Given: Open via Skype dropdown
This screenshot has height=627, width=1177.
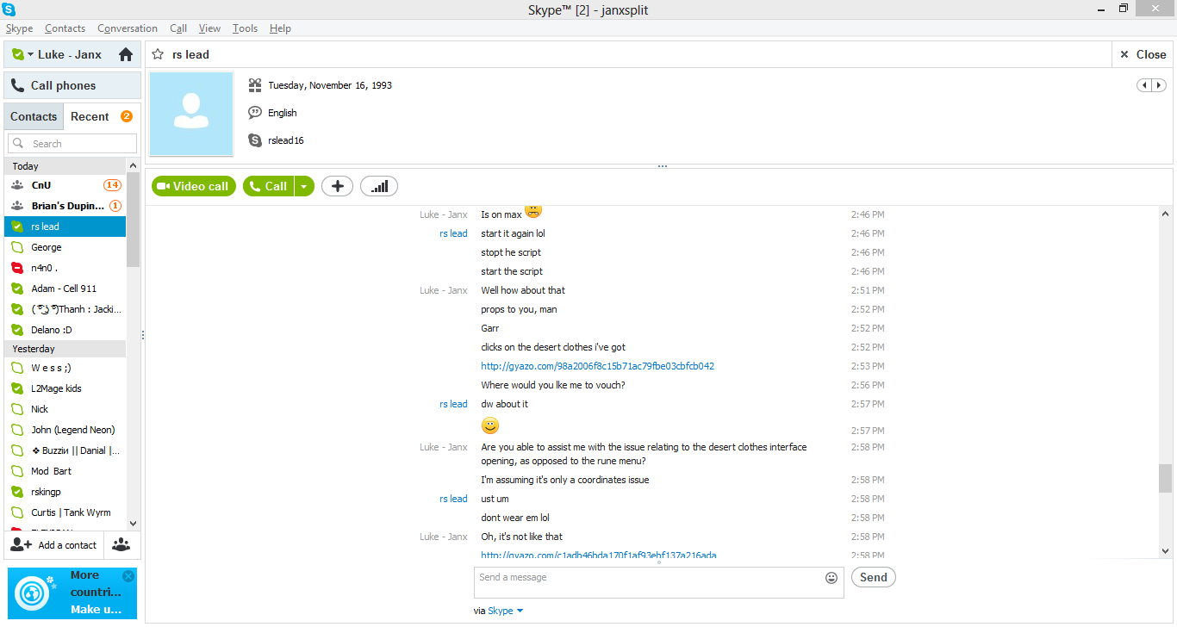Looking at the screenshot, I should (x=505, y=611).
